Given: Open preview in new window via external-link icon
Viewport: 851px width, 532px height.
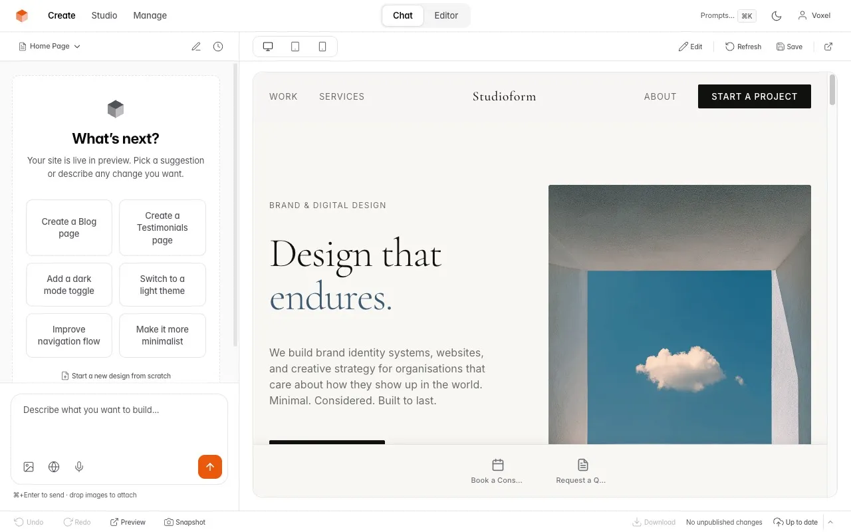Looking at the screenshot, I should [x=828, y=46].
